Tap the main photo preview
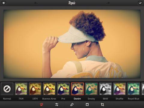Image resolution: width=144 pixels, height=108 pixels. pyautogui.click(x=72, y=44)
